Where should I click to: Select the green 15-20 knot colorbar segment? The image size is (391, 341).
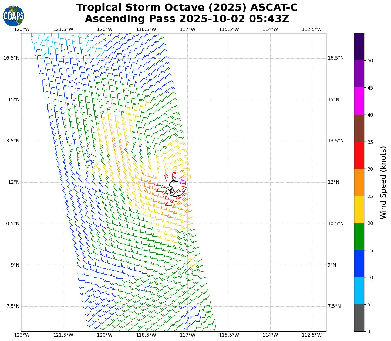tap(359, 236)
